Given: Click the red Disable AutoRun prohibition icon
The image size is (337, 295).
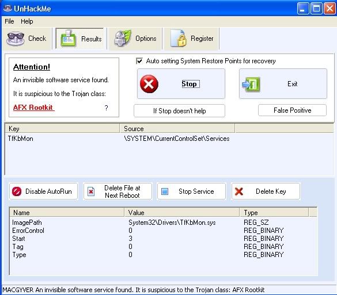Looking at the screenshot, I should (x=17, y=191).
